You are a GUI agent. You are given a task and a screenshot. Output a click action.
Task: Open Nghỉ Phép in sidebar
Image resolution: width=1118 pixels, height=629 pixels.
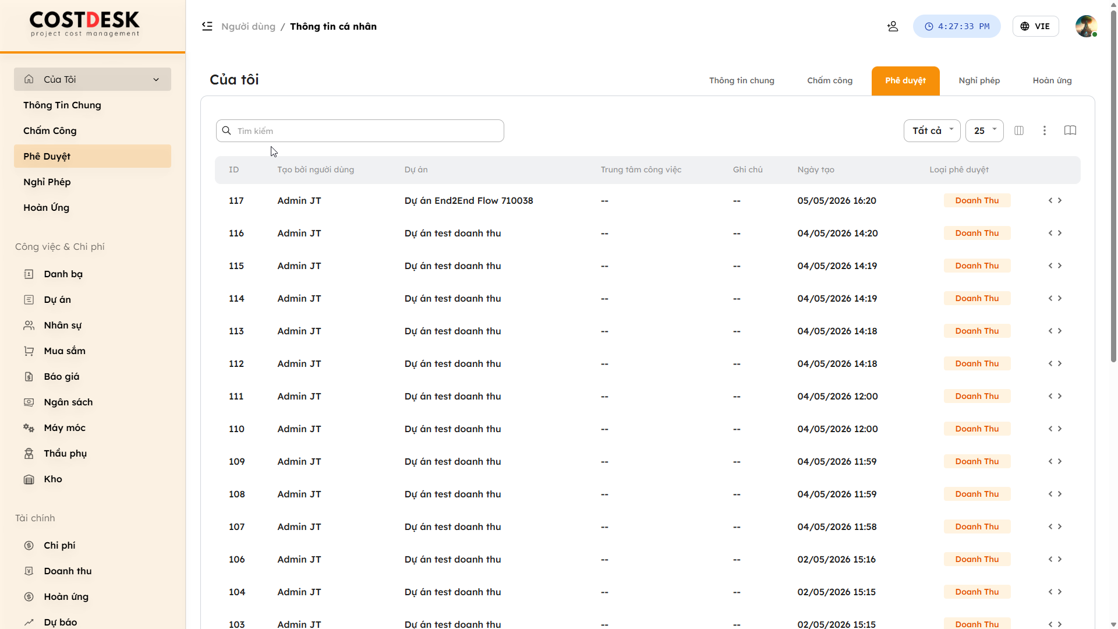pos(93,182)
